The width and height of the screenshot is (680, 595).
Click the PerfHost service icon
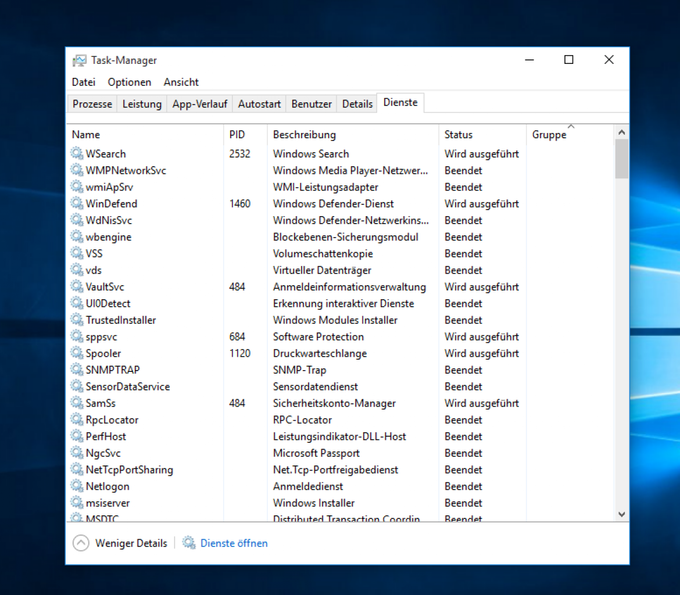pyautogui.click(x=77, y=436)
